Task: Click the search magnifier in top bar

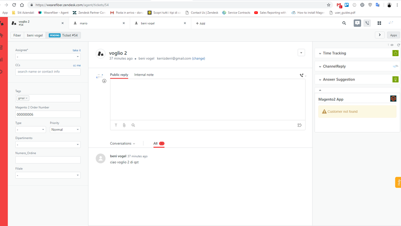Action: pyautogui.click(x=344, y=23)
